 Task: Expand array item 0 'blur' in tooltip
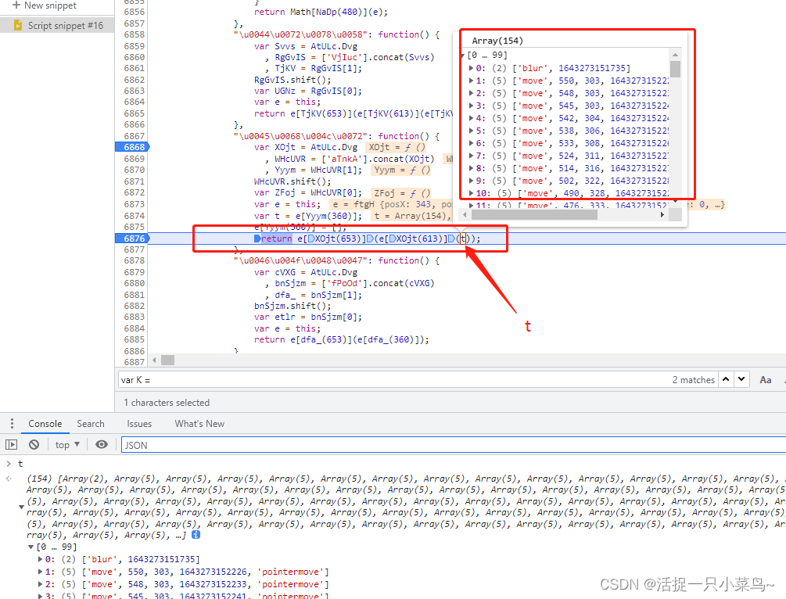tap(470, 69)
